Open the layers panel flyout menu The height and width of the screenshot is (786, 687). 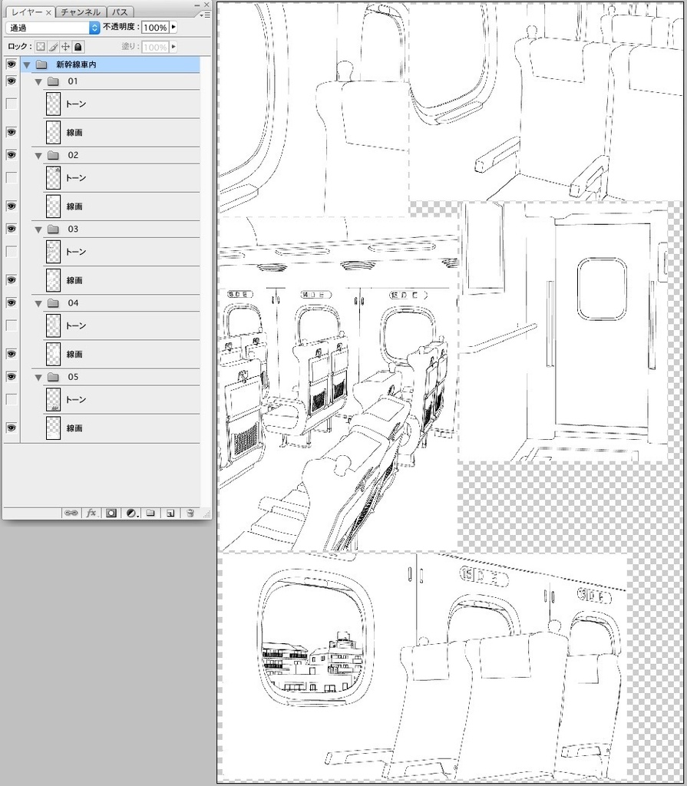tap(204, 14)
